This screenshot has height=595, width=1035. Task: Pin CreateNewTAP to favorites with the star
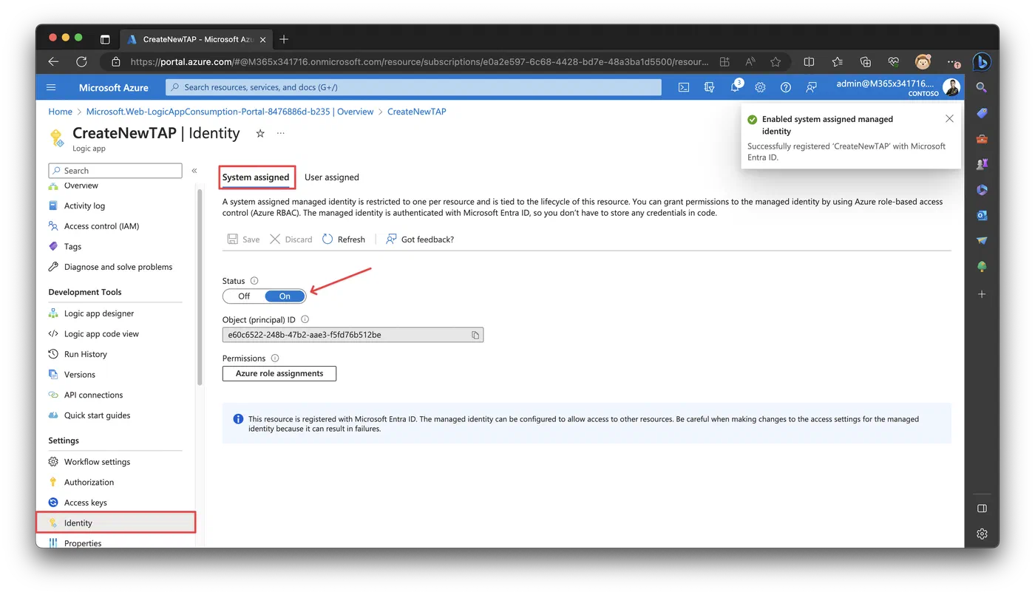(260, 134)
